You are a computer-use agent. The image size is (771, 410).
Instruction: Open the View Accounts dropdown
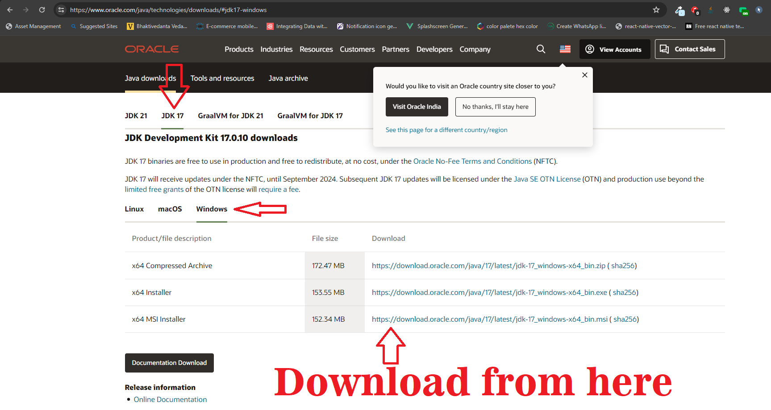coord(613,49)
